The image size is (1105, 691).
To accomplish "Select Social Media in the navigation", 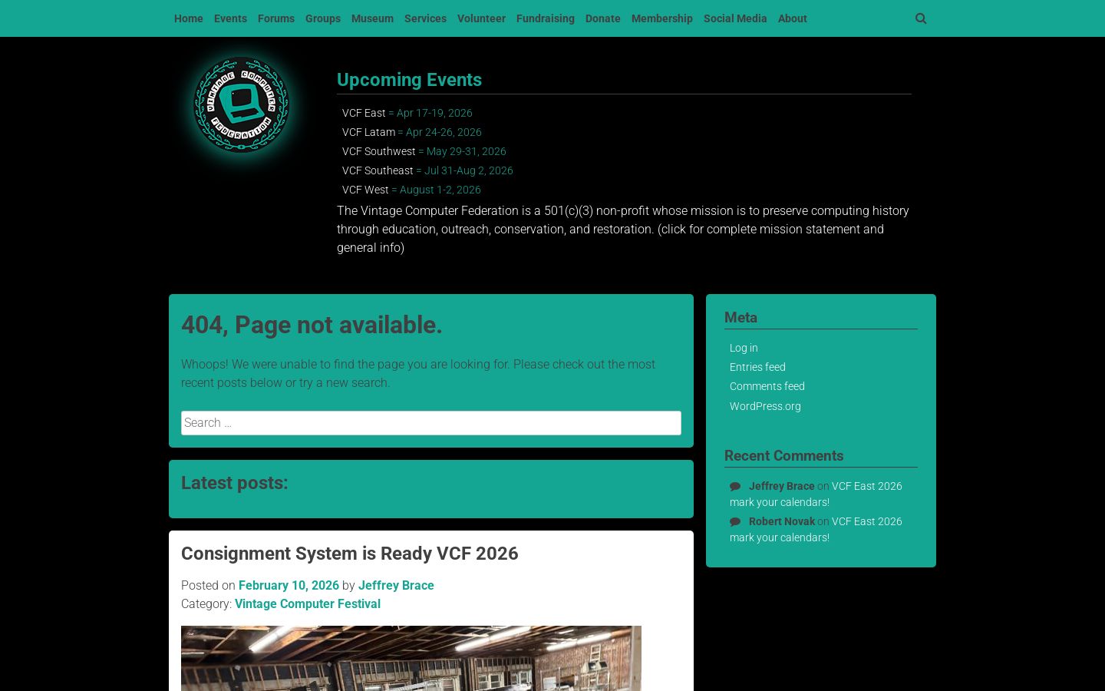I will tap(735, 18).
